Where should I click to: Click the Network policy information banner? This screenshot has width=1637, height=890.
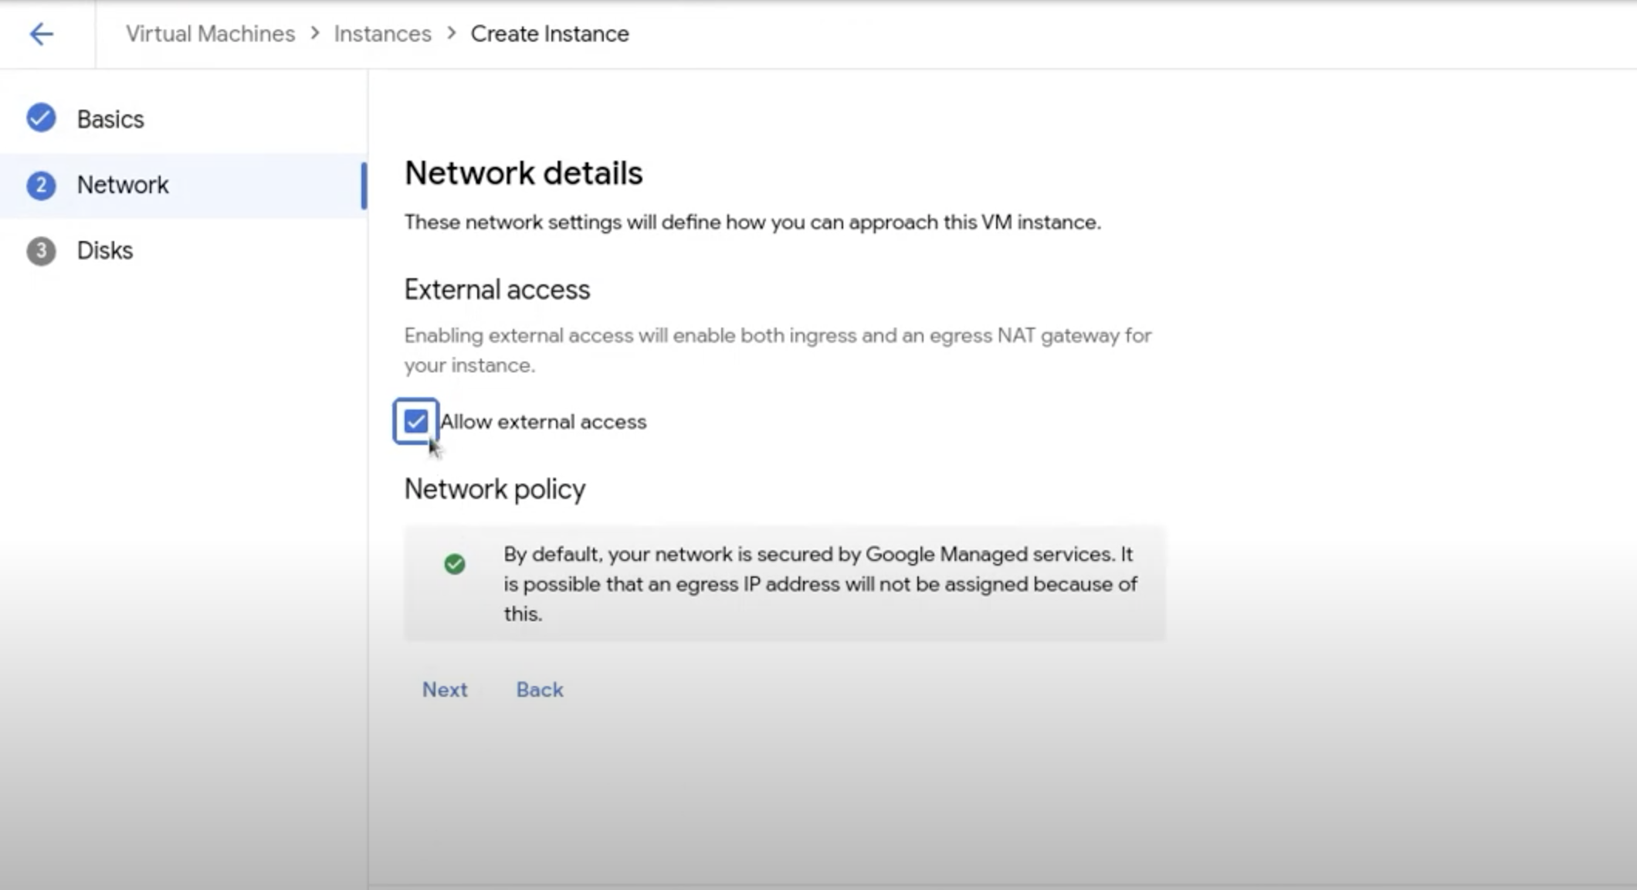click(784, 583)
